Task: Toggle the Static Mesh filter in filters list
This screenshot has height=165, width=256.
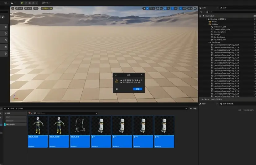Action: click(15, 125)
